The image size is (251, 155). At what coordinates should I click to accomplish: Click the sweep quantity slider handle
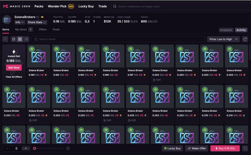pyautogui.click(x=34, y=148)
